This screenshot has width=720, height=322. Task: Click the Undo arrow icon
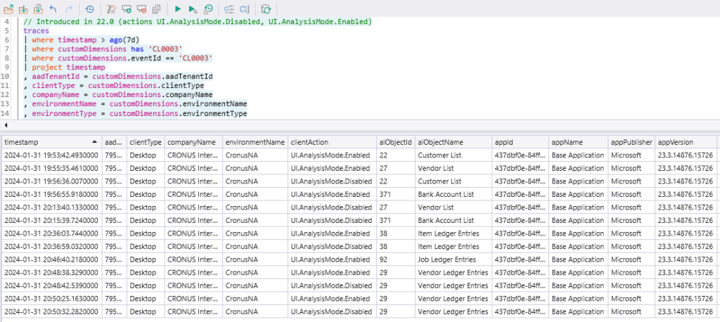click(x=53, y=9)
